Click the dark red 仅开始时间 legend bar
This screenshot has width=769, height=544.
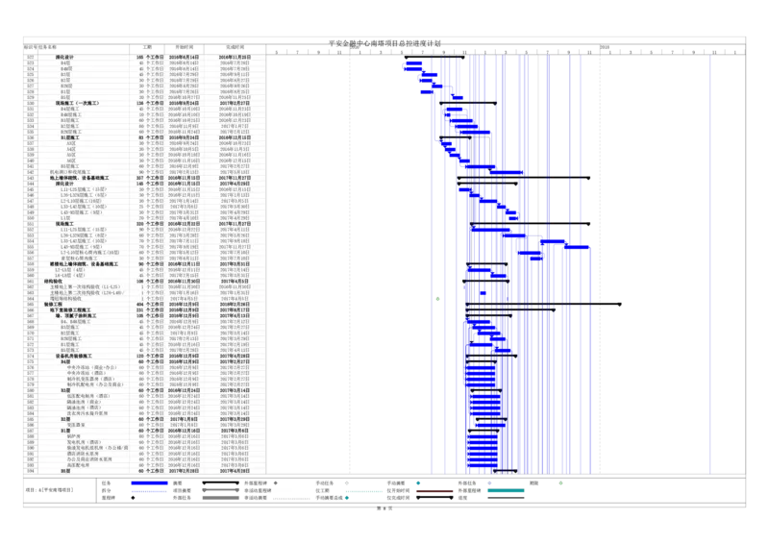[434, 490]
